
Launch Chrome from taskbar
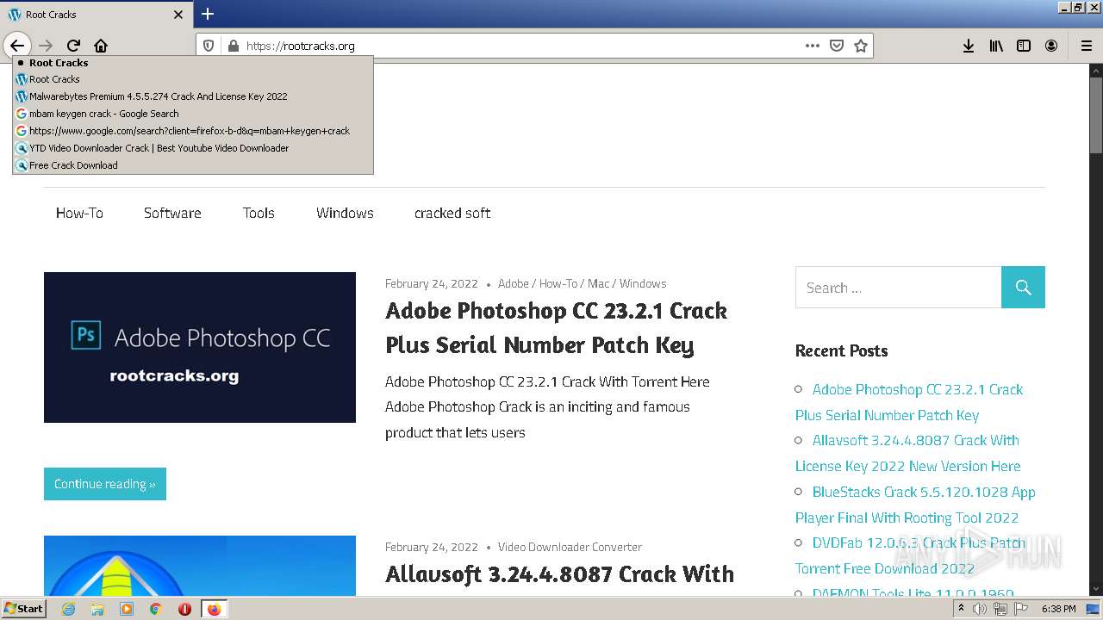pos(155,609)
